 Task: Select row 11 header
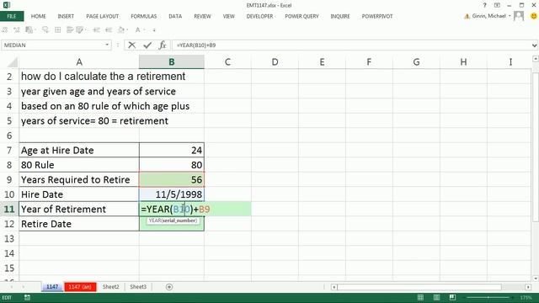(x=9, y=209)
